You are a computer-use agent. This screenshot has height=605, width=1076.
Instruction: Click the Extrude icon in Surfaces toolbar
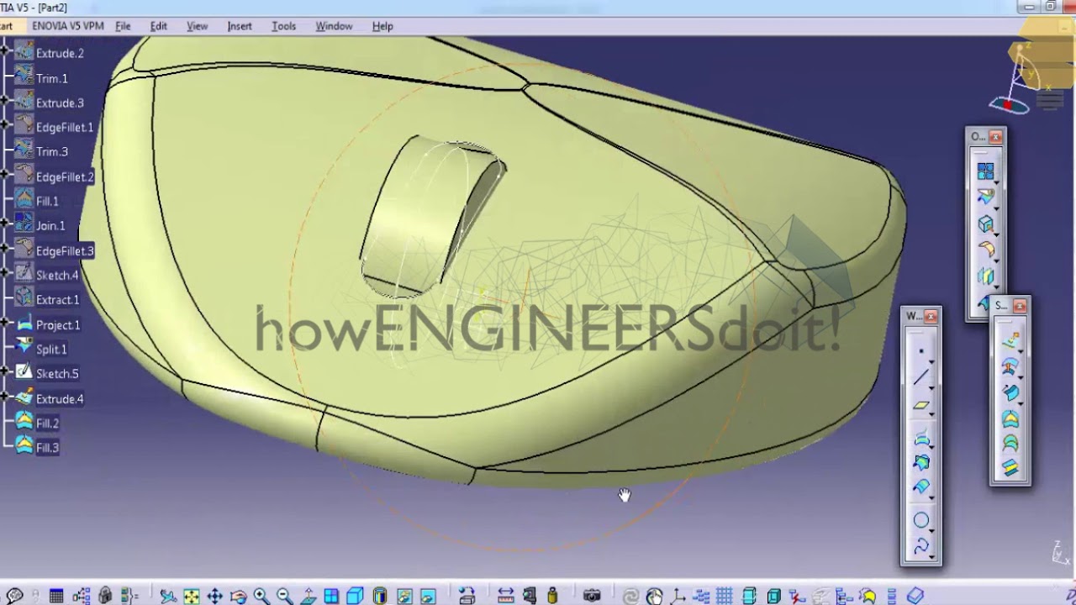(x=1010, y=341)
